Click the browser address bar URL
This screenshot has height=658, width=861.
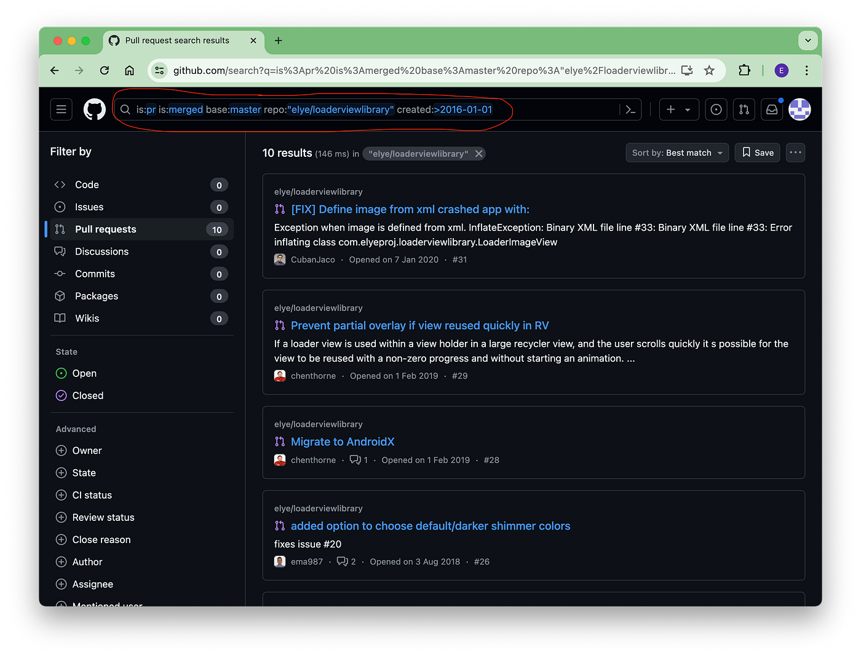tap(424, 71)
